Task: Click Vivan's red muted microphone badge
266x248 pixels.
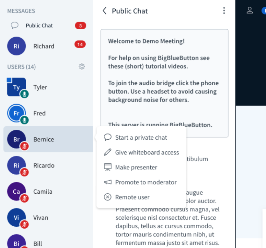Action: tap(24, 225)
